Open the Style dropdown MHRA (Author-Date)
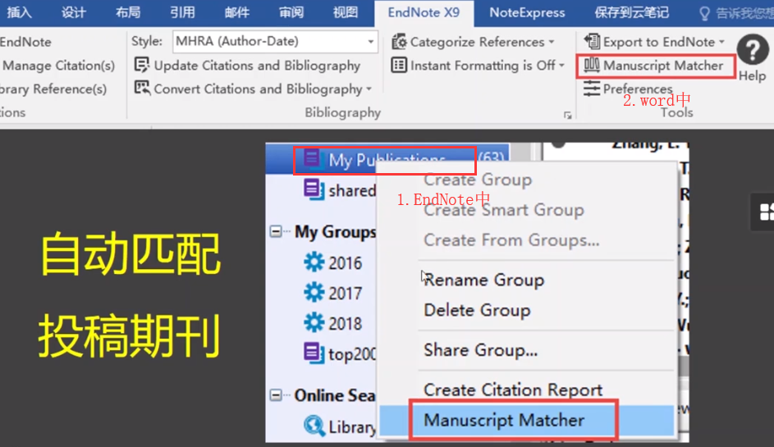Image resolution: width=774 pixels, height=447 pixels. [275, 42]
